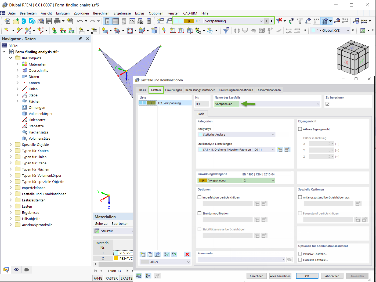The width and height of the screenshot is (376, 282).
Task: Click the units and decimals 0,00 icon
Action: click(x=139, y=276)
